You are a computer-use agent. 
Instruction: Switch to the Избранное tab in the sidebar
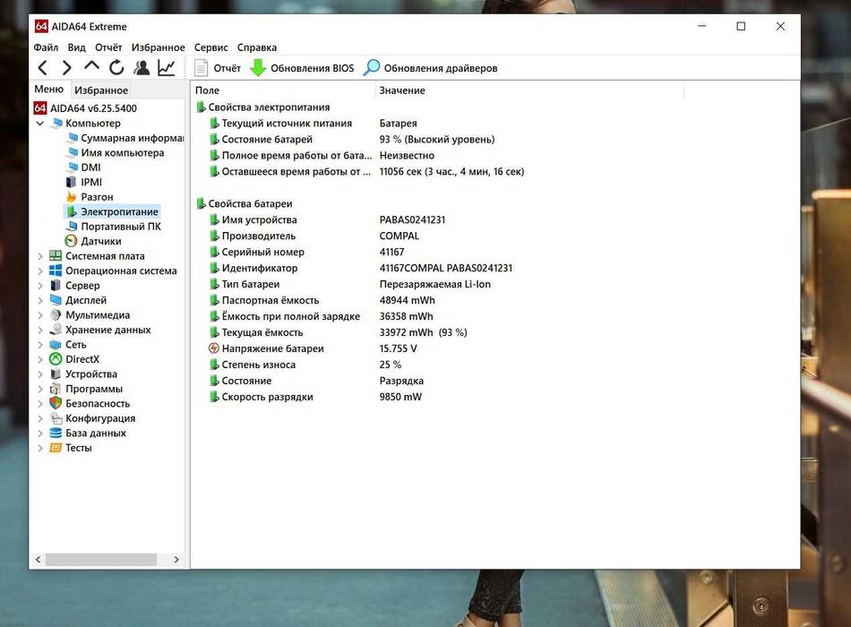(101, 90)
